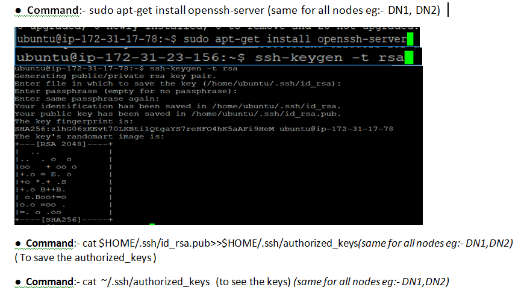
Task: Click the line "The key fingerprint is:"
Action: pyautogui.click(x=73, y=122)
